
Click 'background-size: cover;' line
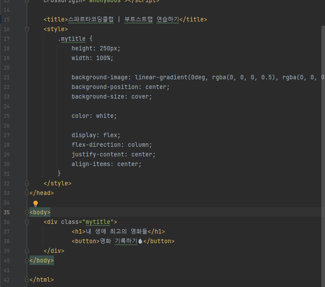(112, 96)
